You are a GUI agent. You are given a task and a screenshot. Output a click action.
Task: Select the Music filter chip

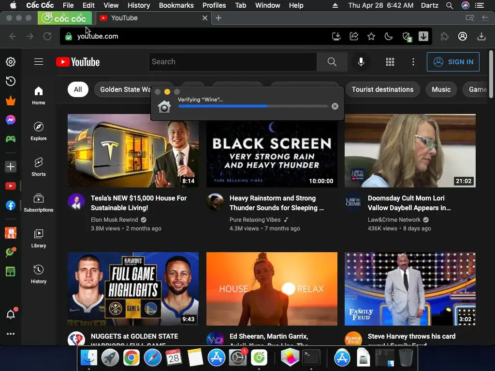click(x=441, y=89)
